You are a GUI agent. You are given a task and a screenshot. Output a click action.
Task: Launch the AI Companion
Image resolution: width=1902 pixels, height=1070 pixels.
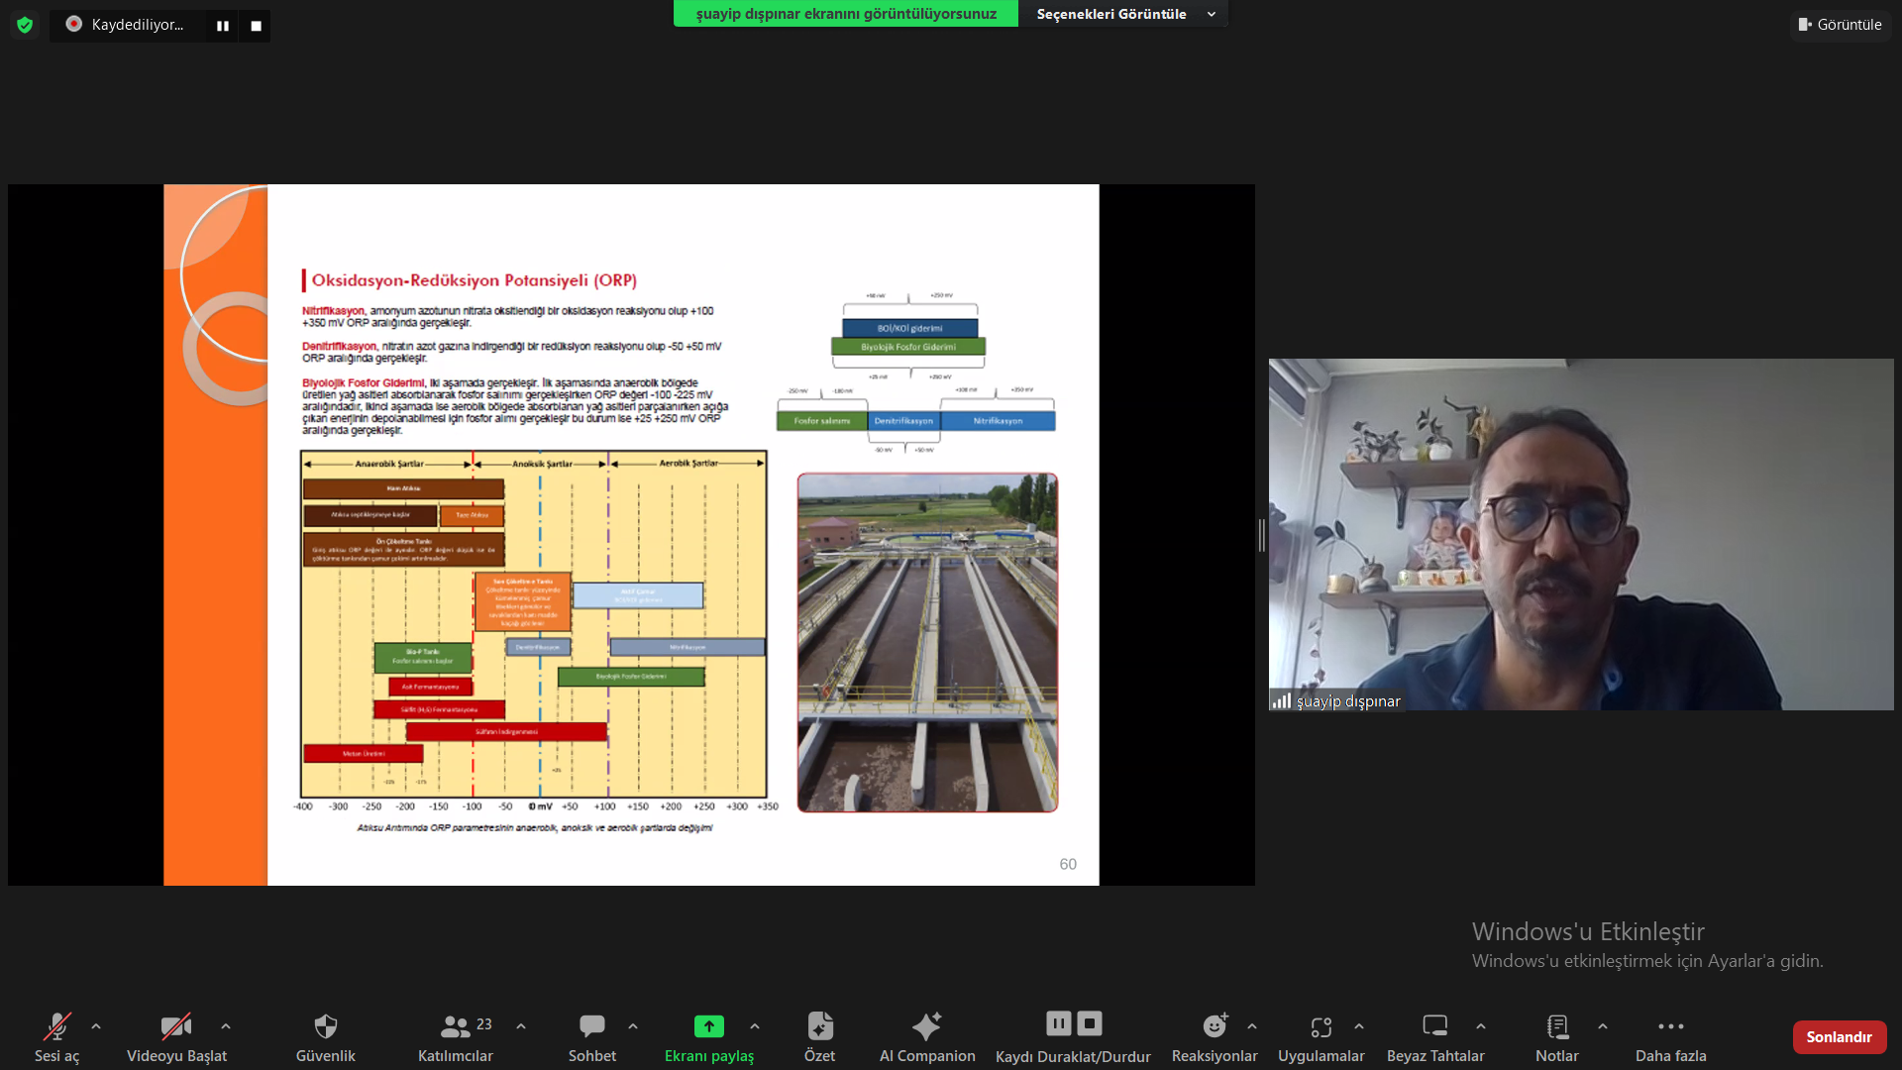pyautogui.click(x=926, y=1026)
